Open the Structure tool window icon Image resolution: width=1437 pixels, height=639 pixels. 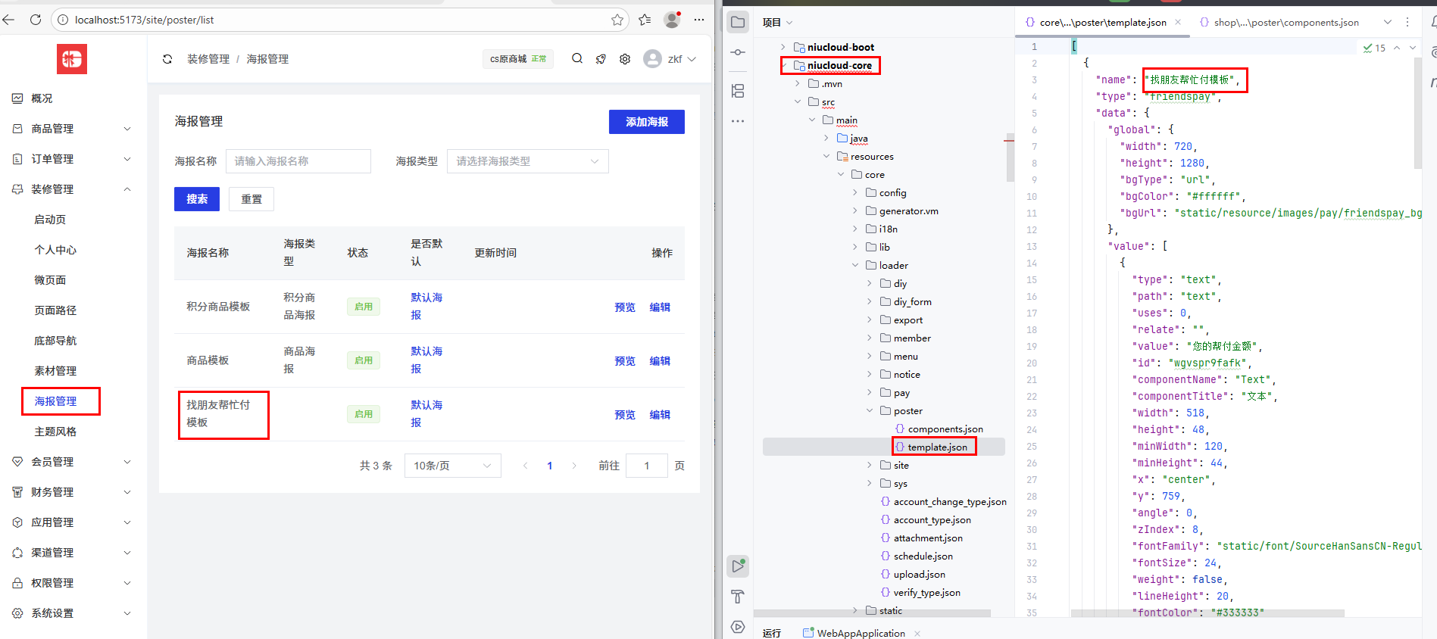click(738, 92)
